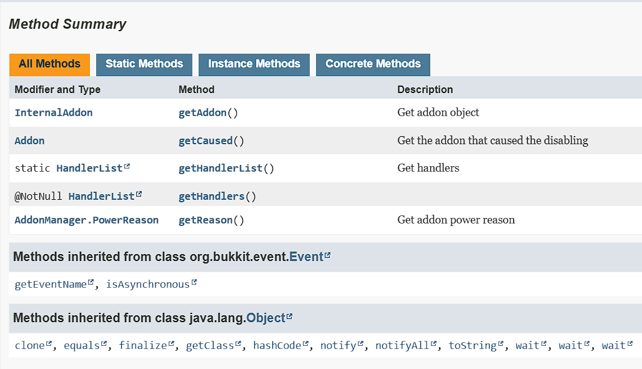Show the Concrete Methods tab
642x369 pixels.
click(x=373, y=64)
